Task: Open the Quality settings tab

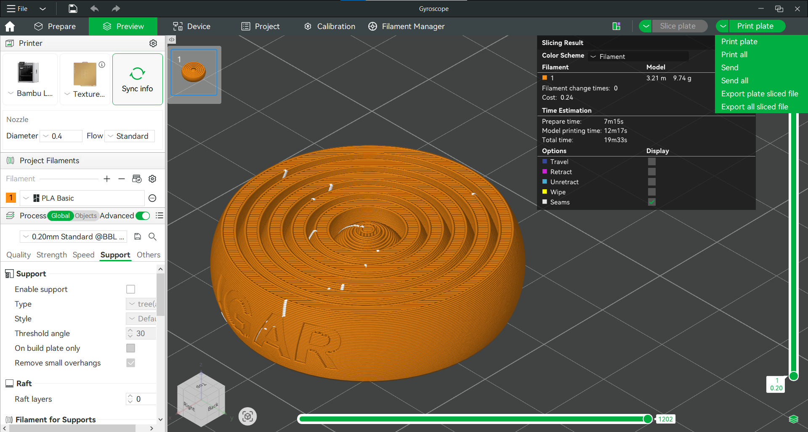Action: pos(19,255)
